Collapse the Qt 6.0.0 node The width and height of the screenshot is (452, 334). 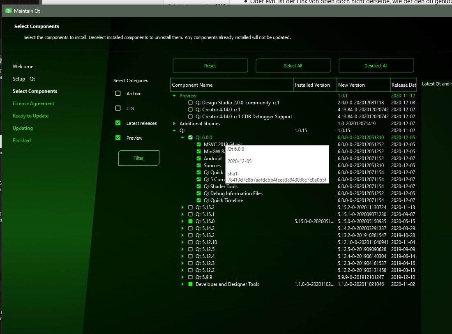click(182, 138)
